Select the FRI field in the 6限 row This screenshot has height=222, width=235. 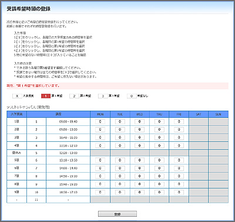point(179,168)
